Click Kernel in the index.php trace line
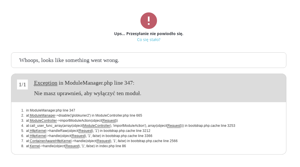The image size is (300, 167). pos(35,146)
